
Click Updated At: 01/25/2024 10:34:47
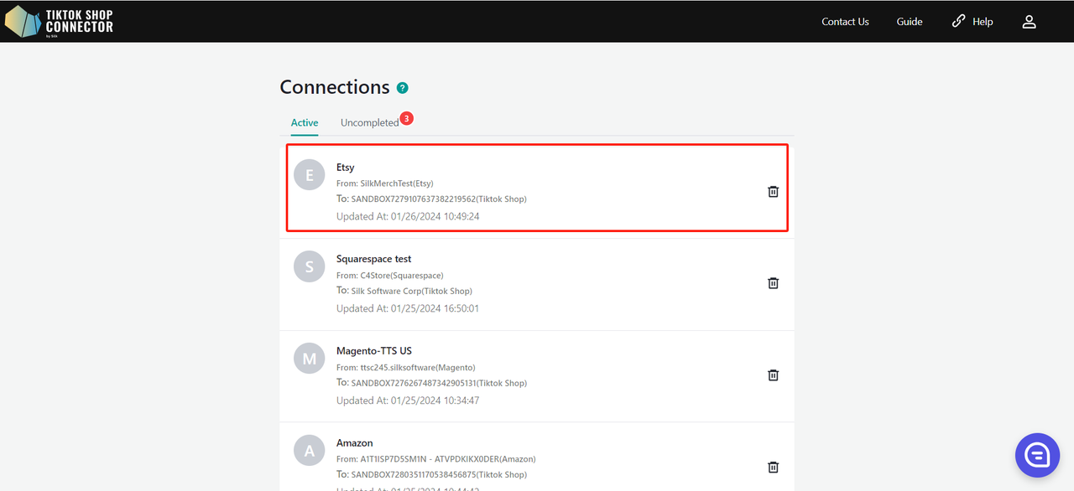pos(408,401)
